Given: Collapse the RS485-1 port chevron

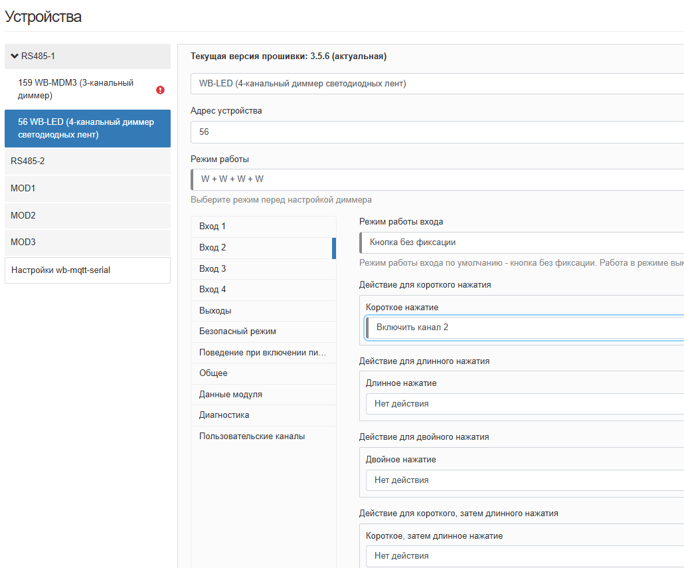Looking at the screenshot, I should (x=15, y=56).
